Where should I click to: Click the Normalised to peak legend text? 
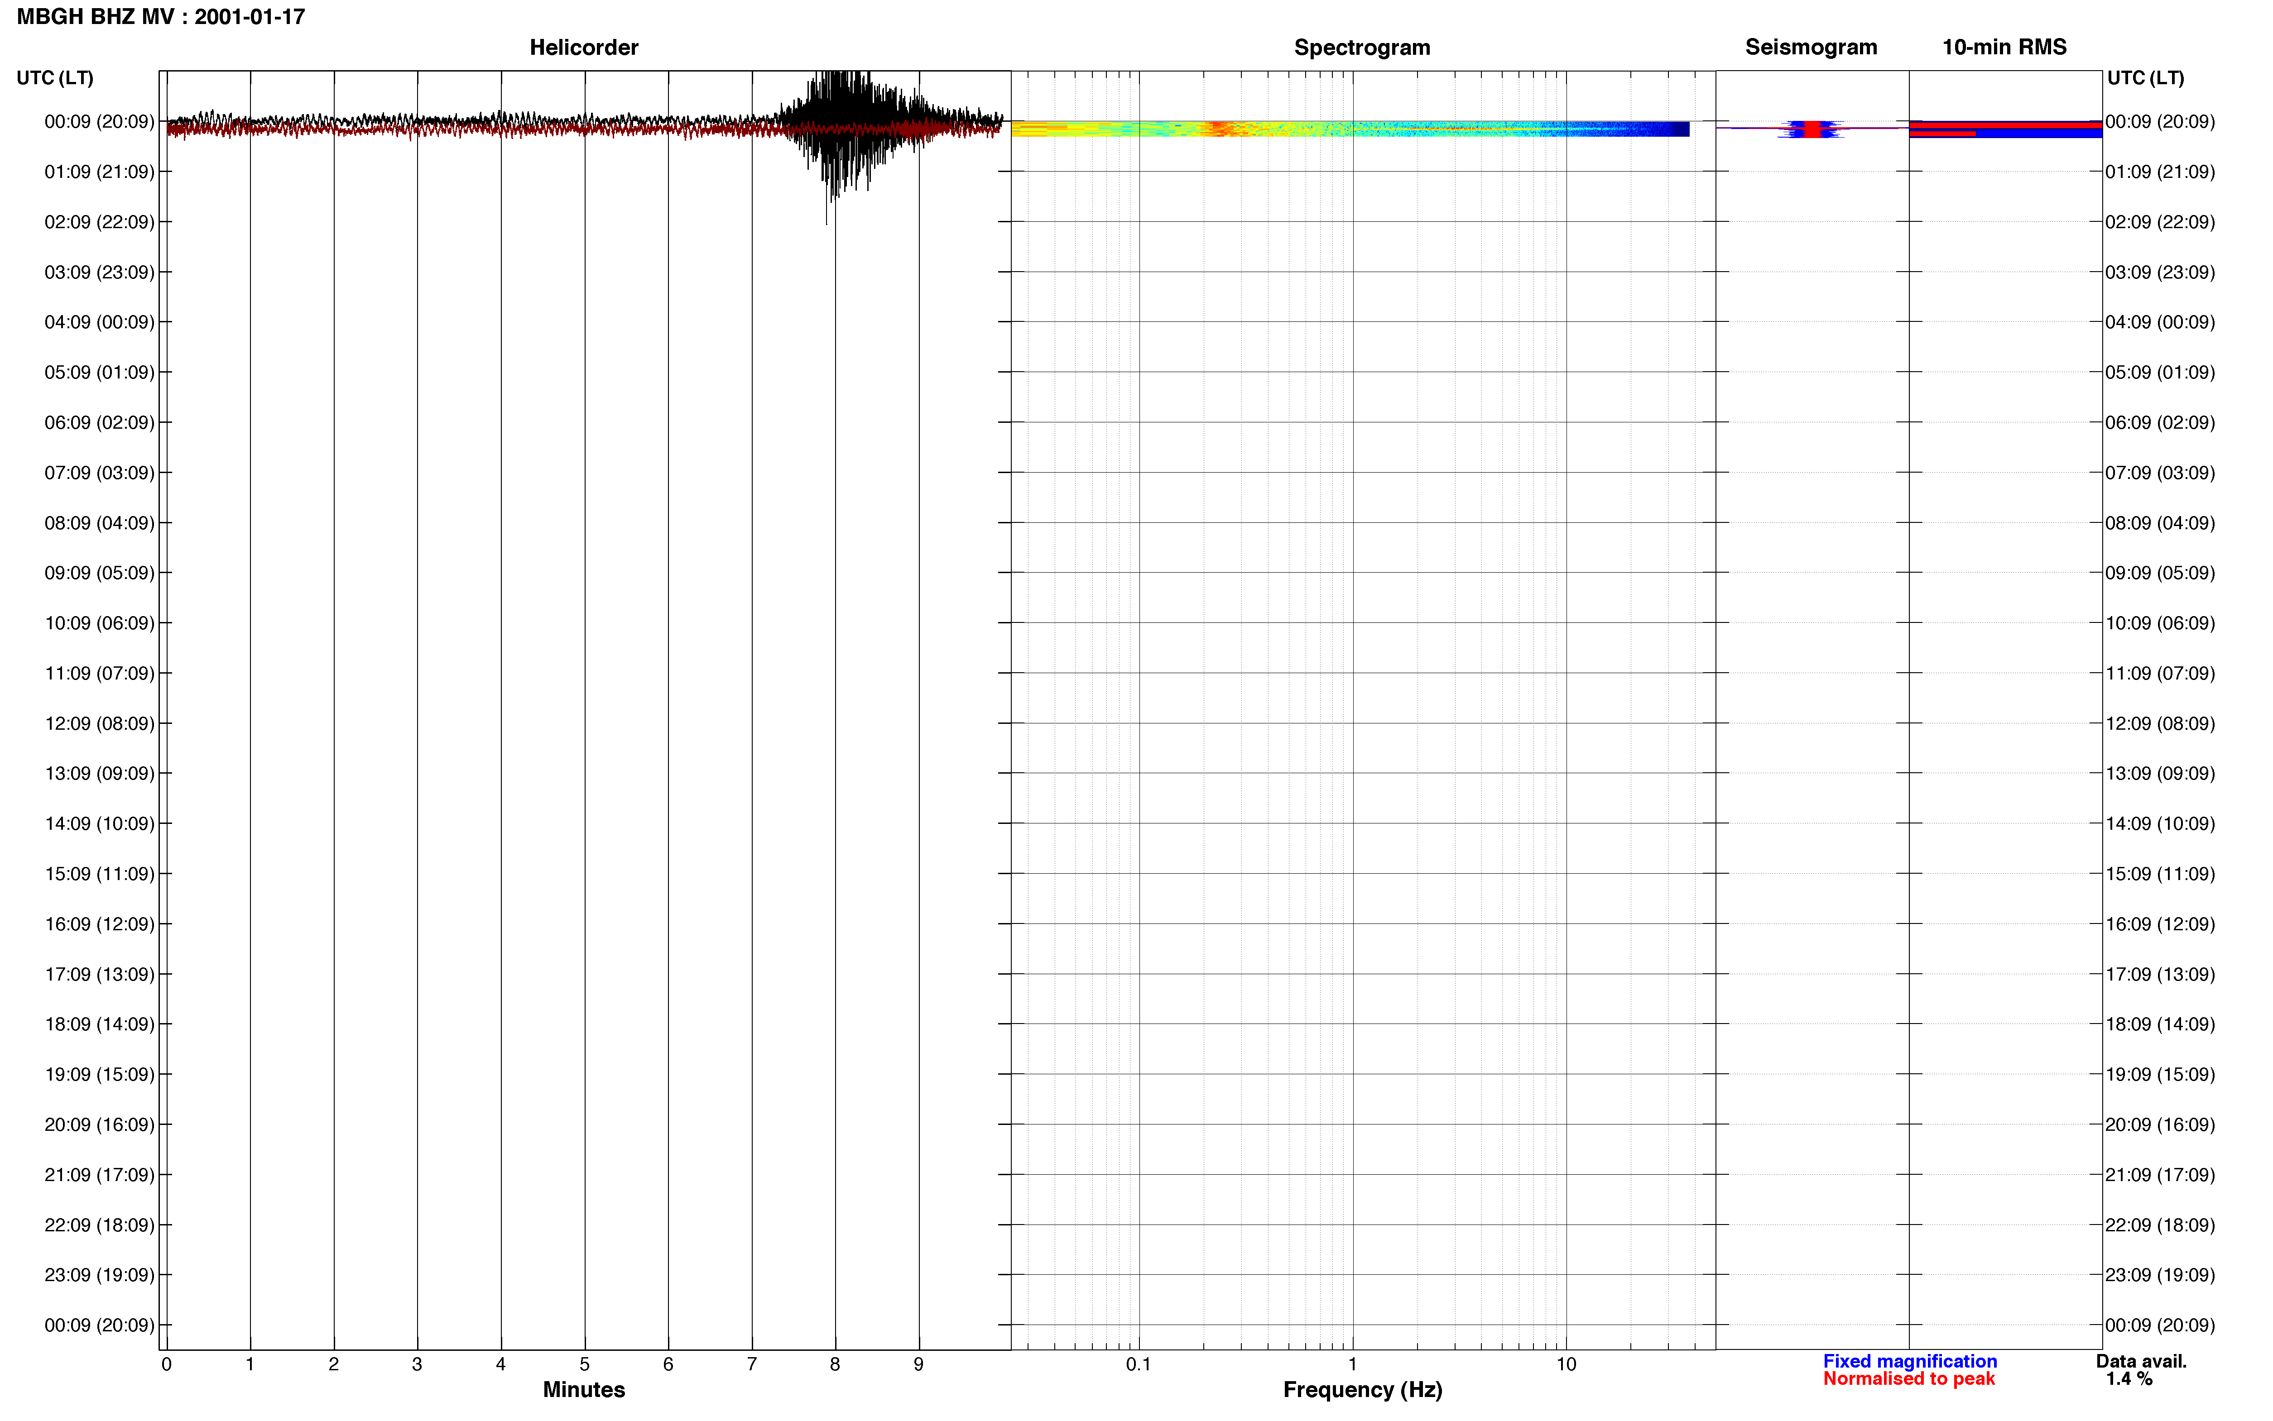[1908, 1379]
